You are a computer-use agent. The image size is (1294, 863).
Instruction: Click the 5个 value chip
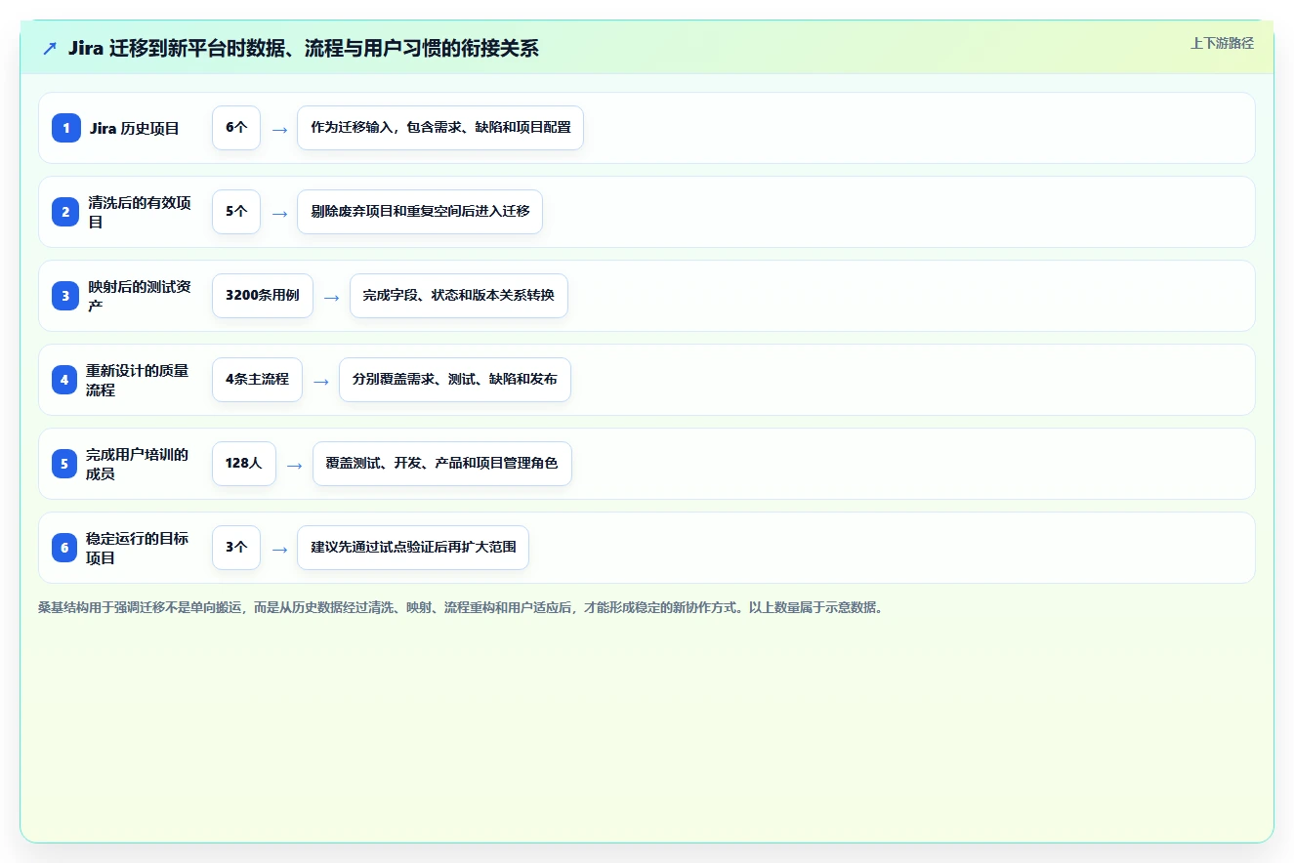click(236, 212)
